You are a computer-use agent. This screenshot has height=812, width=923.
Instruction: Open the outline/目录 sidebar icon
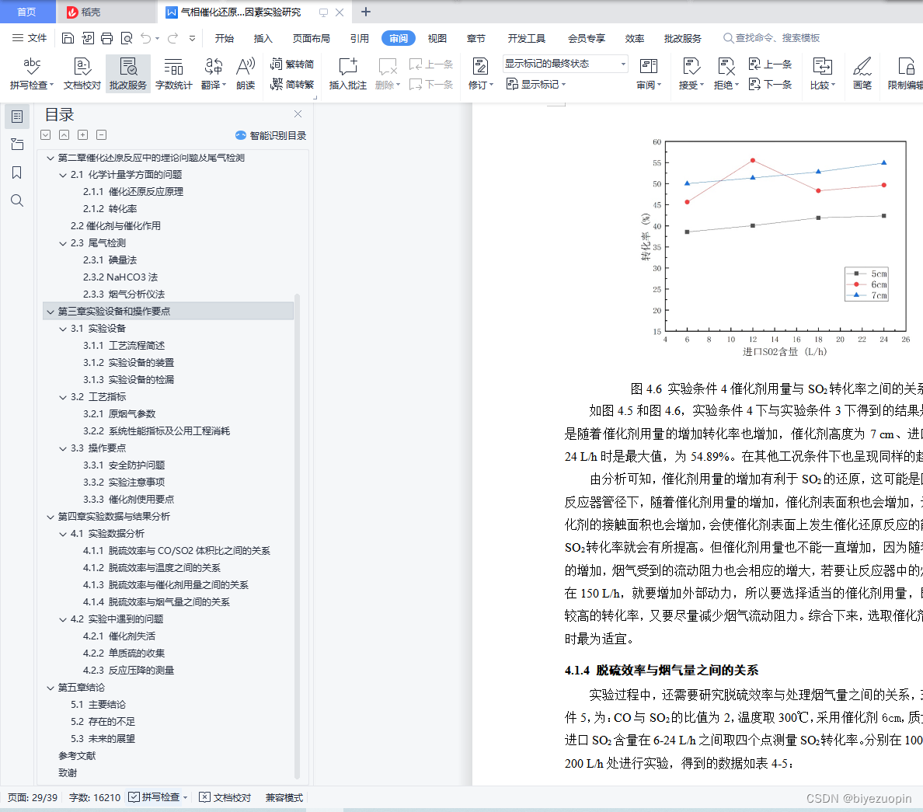pyautogui.click(x=17, y=117)
